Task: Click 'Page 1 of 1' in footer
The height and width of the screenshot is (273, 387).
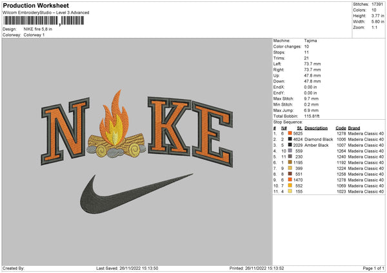Action: (373, 268)
